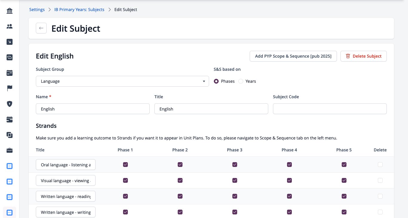This screenshot has width=408, height=218.
Task: Uncheck Phase 5 for Written language - reading
Action: tap(344, 196)
